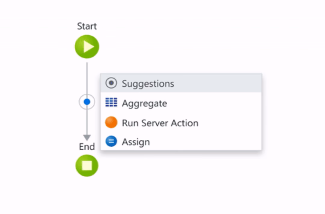Click the Aggregate grid icon
Viewport: 325px width, 214px height.
click(111, 102)
